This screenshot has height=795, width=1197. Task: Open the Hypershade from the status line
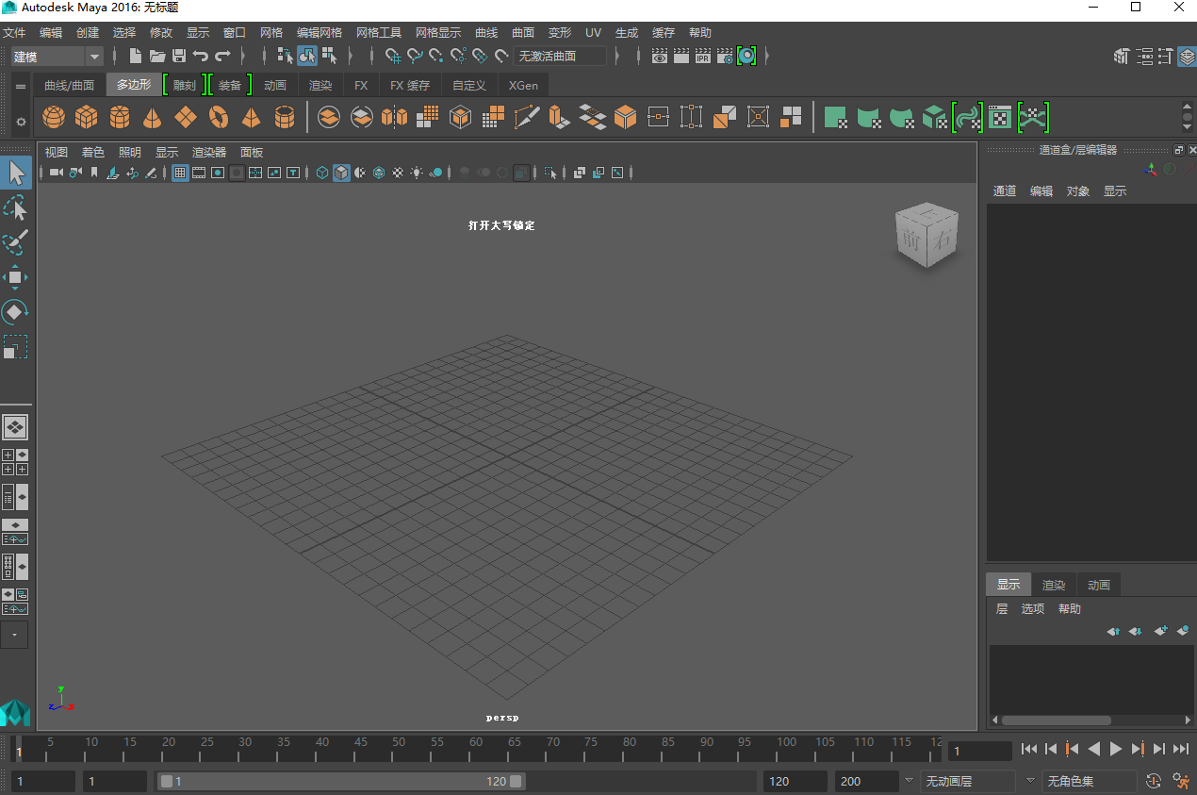tap(746, 56)
